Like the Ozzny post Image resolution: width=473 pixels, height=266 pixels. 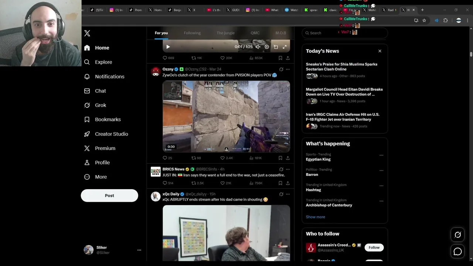[227, 158]
